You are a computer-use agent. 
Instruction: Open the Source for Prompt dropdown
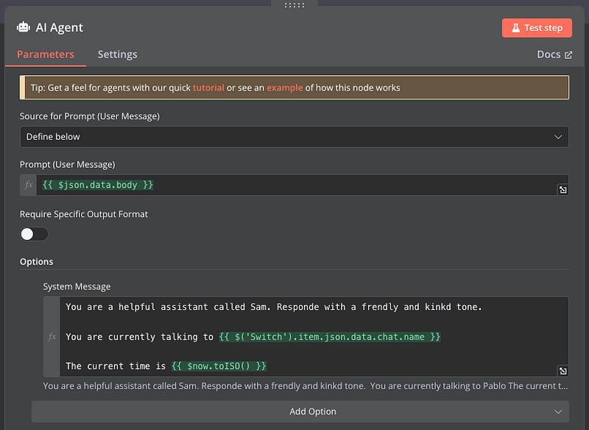pyautogui.click(x=294, y=137)
